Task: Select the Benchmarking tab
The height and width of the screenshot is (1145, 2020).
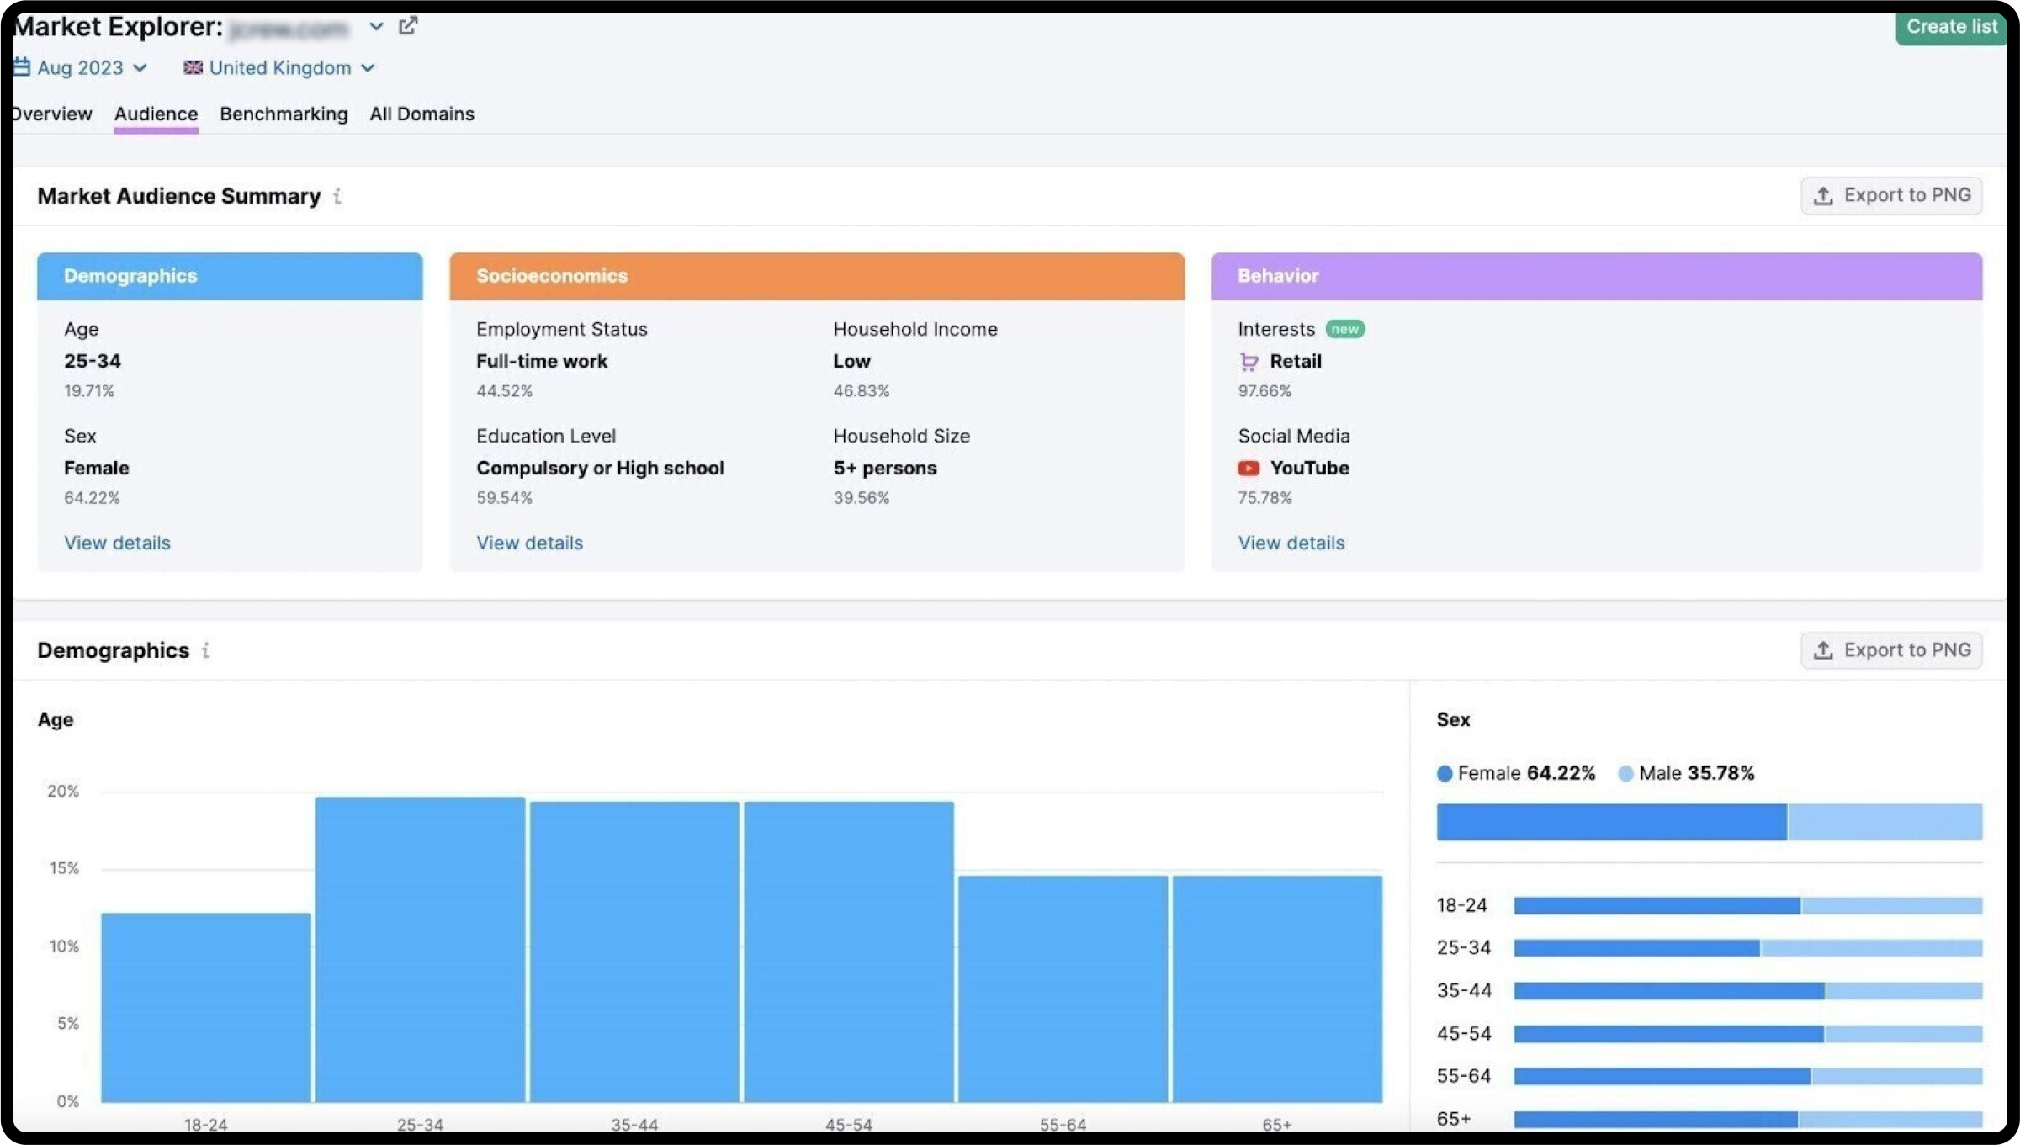Action: point(283,113)
